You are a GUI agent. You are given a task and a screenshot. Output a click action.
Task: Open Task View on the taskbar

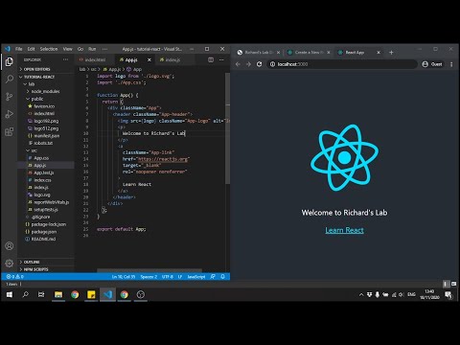(x=41, y=294)
